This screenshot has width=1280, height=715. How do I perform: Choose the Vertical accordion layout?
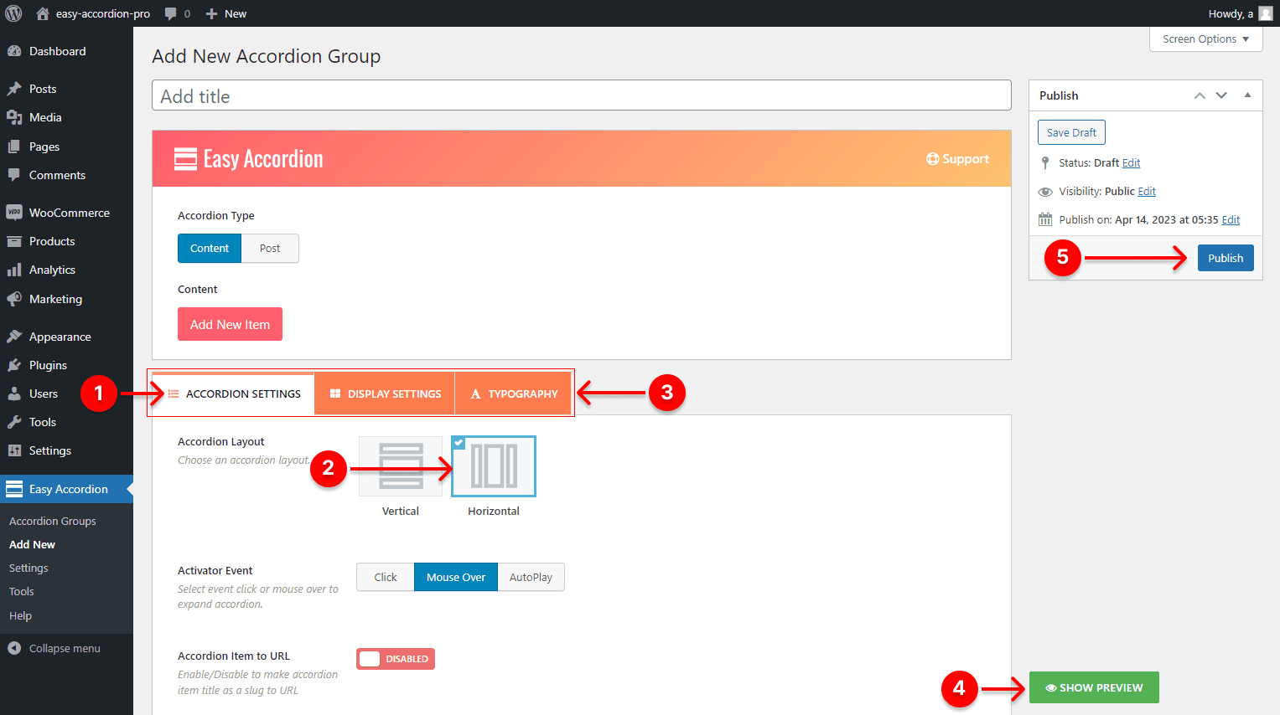pos(401,466)
